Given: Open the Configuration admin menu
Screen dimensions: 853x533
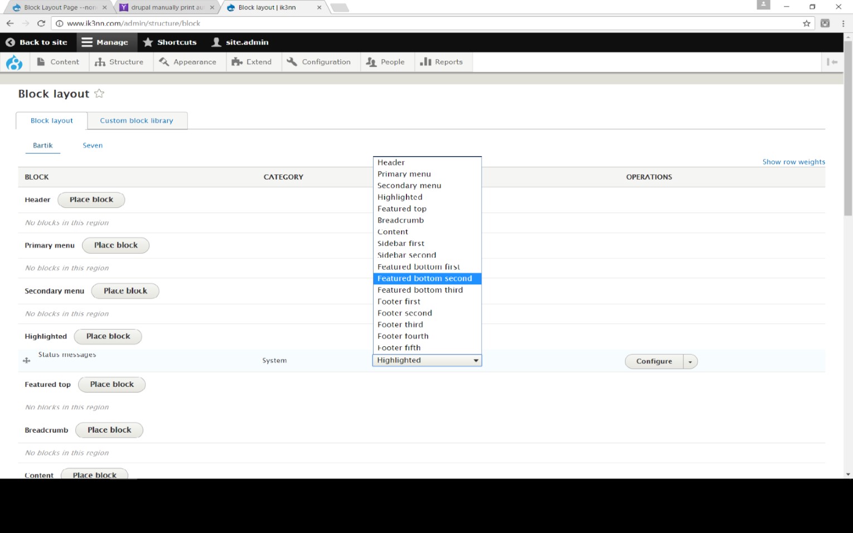Looking at the screenshot, I should click(319, 62).
